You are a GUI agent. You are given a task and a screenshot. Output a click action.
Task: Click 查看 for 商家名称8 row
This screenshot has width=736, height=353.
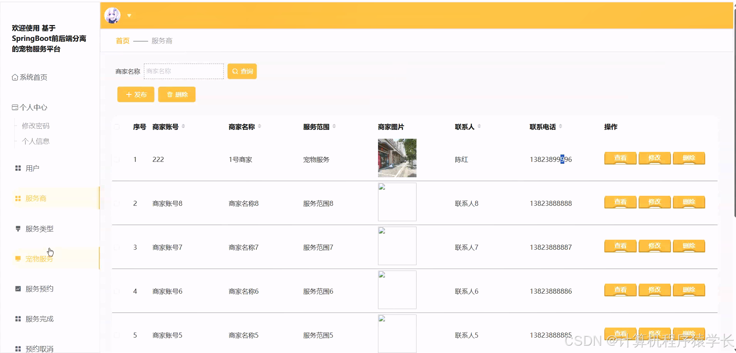pyautogui.click(x=620, y=202)
